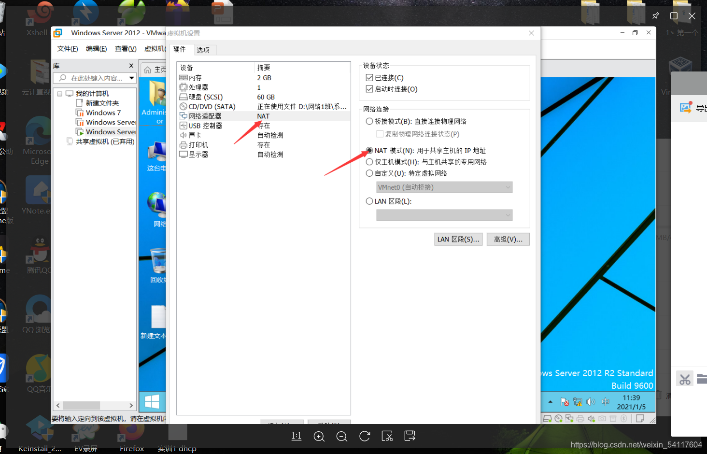Screen dimensions: 707x454
Task: Click the 1:1 actual size icon
Action: point(297,436)
